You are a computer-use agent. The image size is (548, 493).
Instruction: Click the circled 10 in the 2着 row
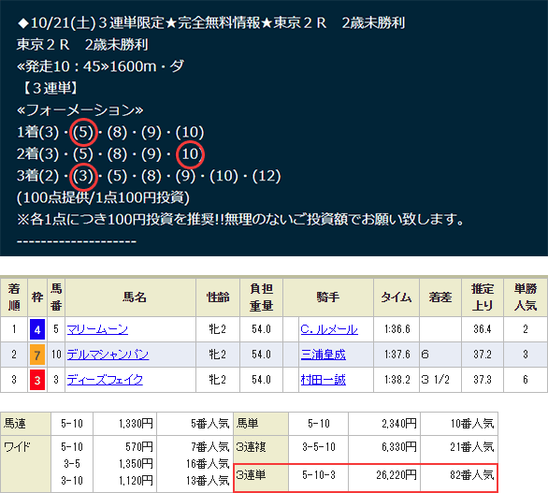[190, 154]
